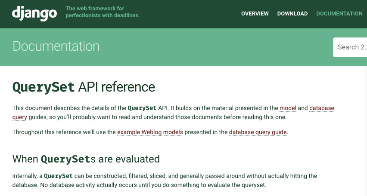Go to the Documentation nav item
This screenshot has height=196, width=367.
point(339,14)
